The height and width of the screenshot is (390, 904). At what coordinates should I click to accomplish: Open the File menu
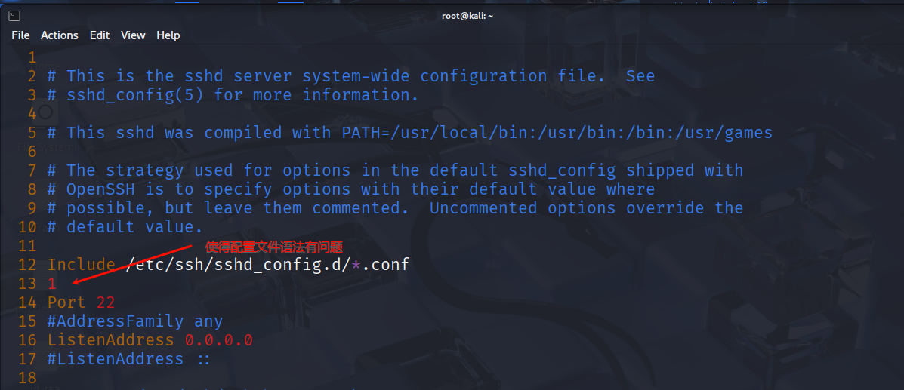pos(20,35)
